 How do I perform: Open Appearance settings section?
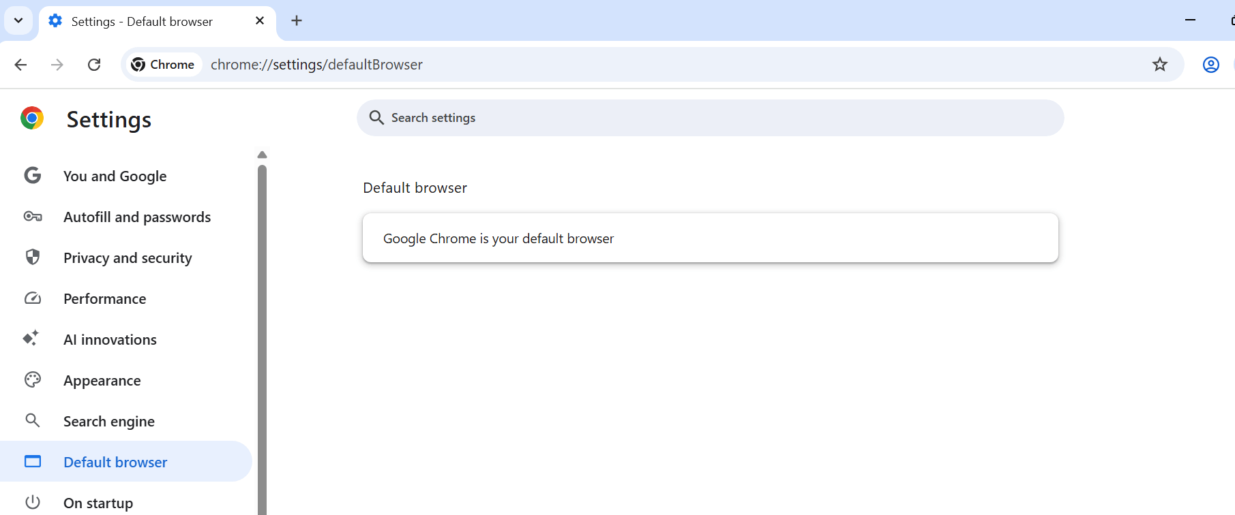click(x=126, y=380)
